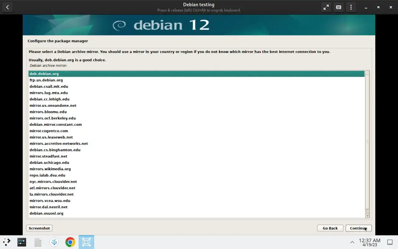Select mirror mirrors.bloomu.edu
The image size is (398, 249).
[x=196, y=112]
